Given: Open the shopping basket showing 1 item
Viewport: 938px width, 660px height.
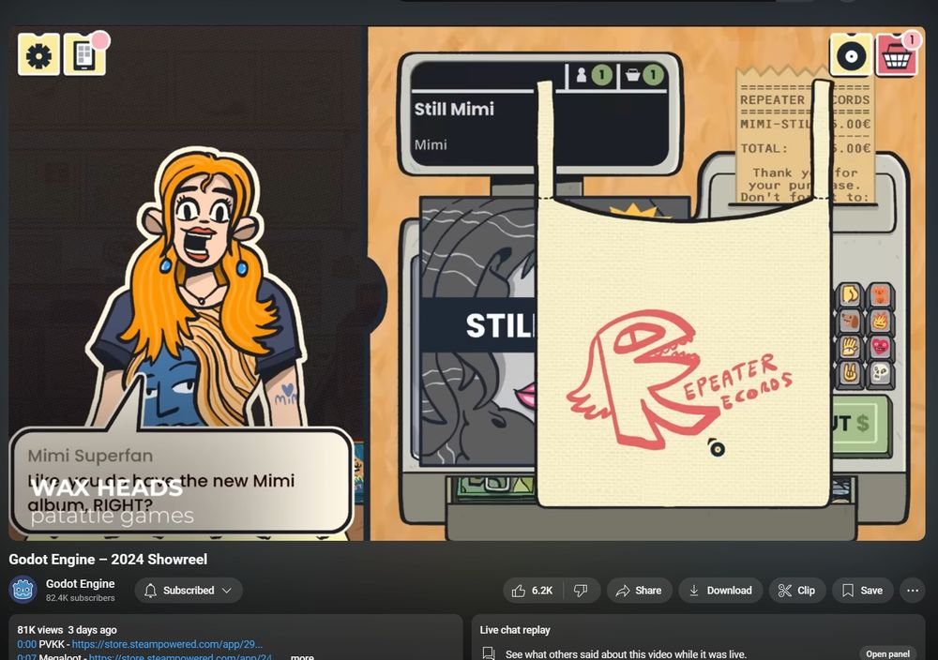Looking at the screenshot, I should click(x=896, y=54).
